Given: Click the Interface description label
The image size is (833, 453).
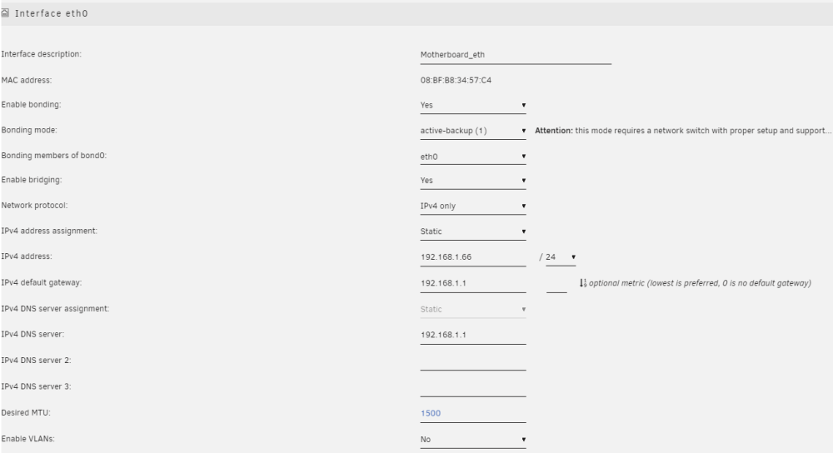Looking at the screenshot, I should point(42,54).
